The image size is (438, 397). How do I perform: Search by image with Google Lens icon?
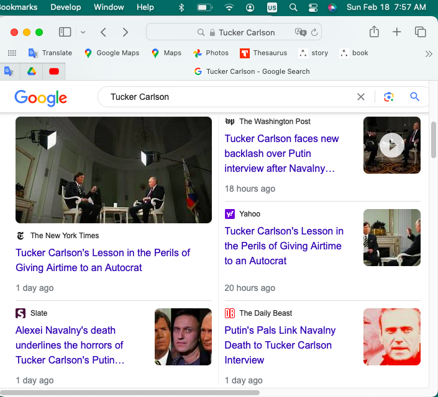(x=389, y=97)
